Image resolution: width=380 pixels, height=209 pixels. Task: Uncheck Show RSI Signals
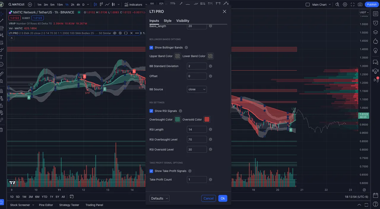point(151,111)
